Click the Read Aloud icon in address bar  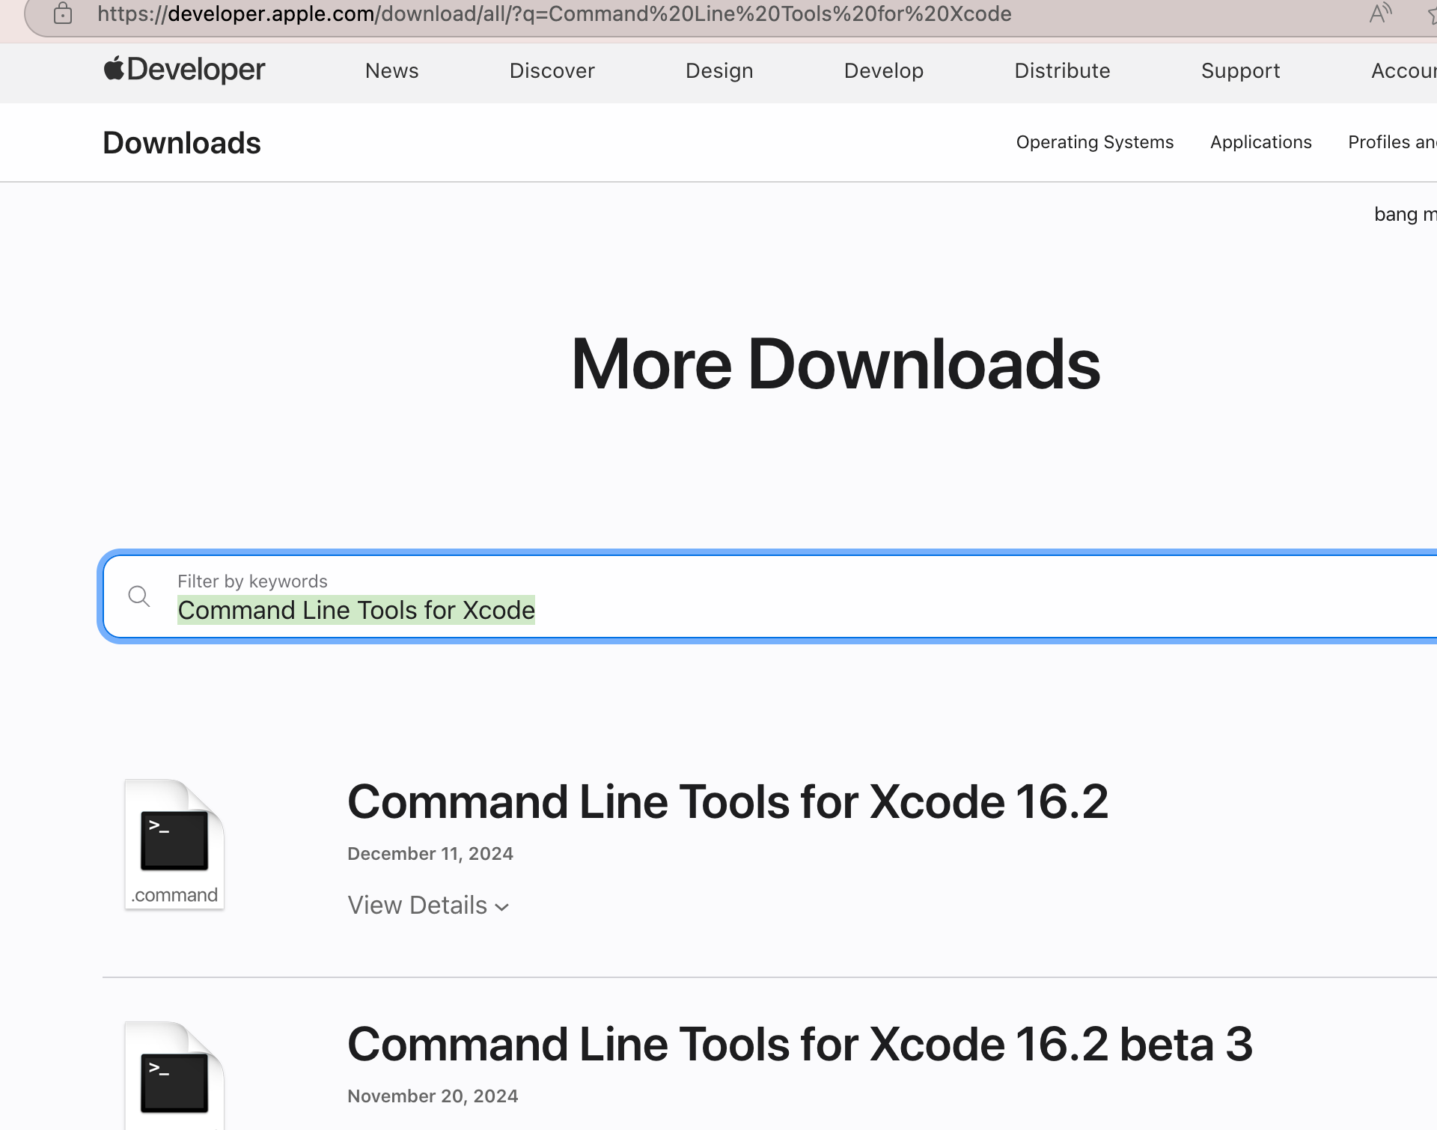[1379, 13]
